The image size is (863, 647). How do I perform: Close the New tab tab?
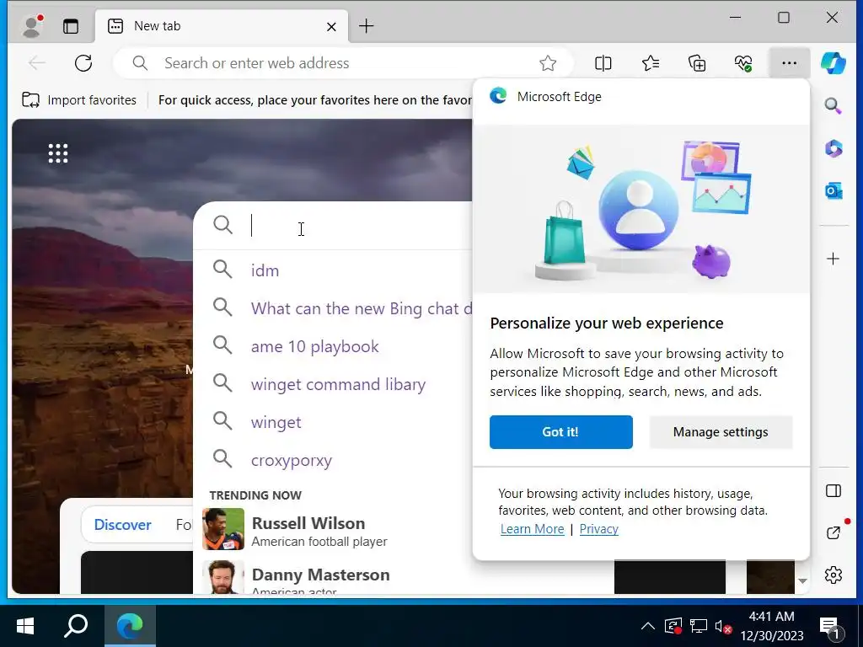[331, 26]
